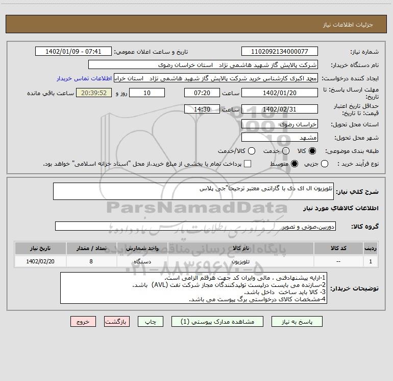Click the request creator field مجد اکبری

[216, 78]
